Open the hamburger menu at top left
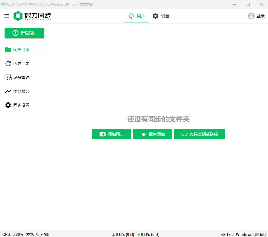Screen dimensions: 268x237 (x=7, y=16)
